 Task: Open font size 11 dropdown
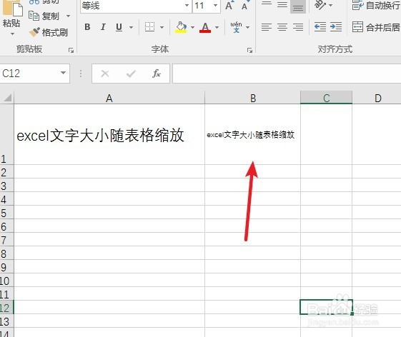click(216, 6)
